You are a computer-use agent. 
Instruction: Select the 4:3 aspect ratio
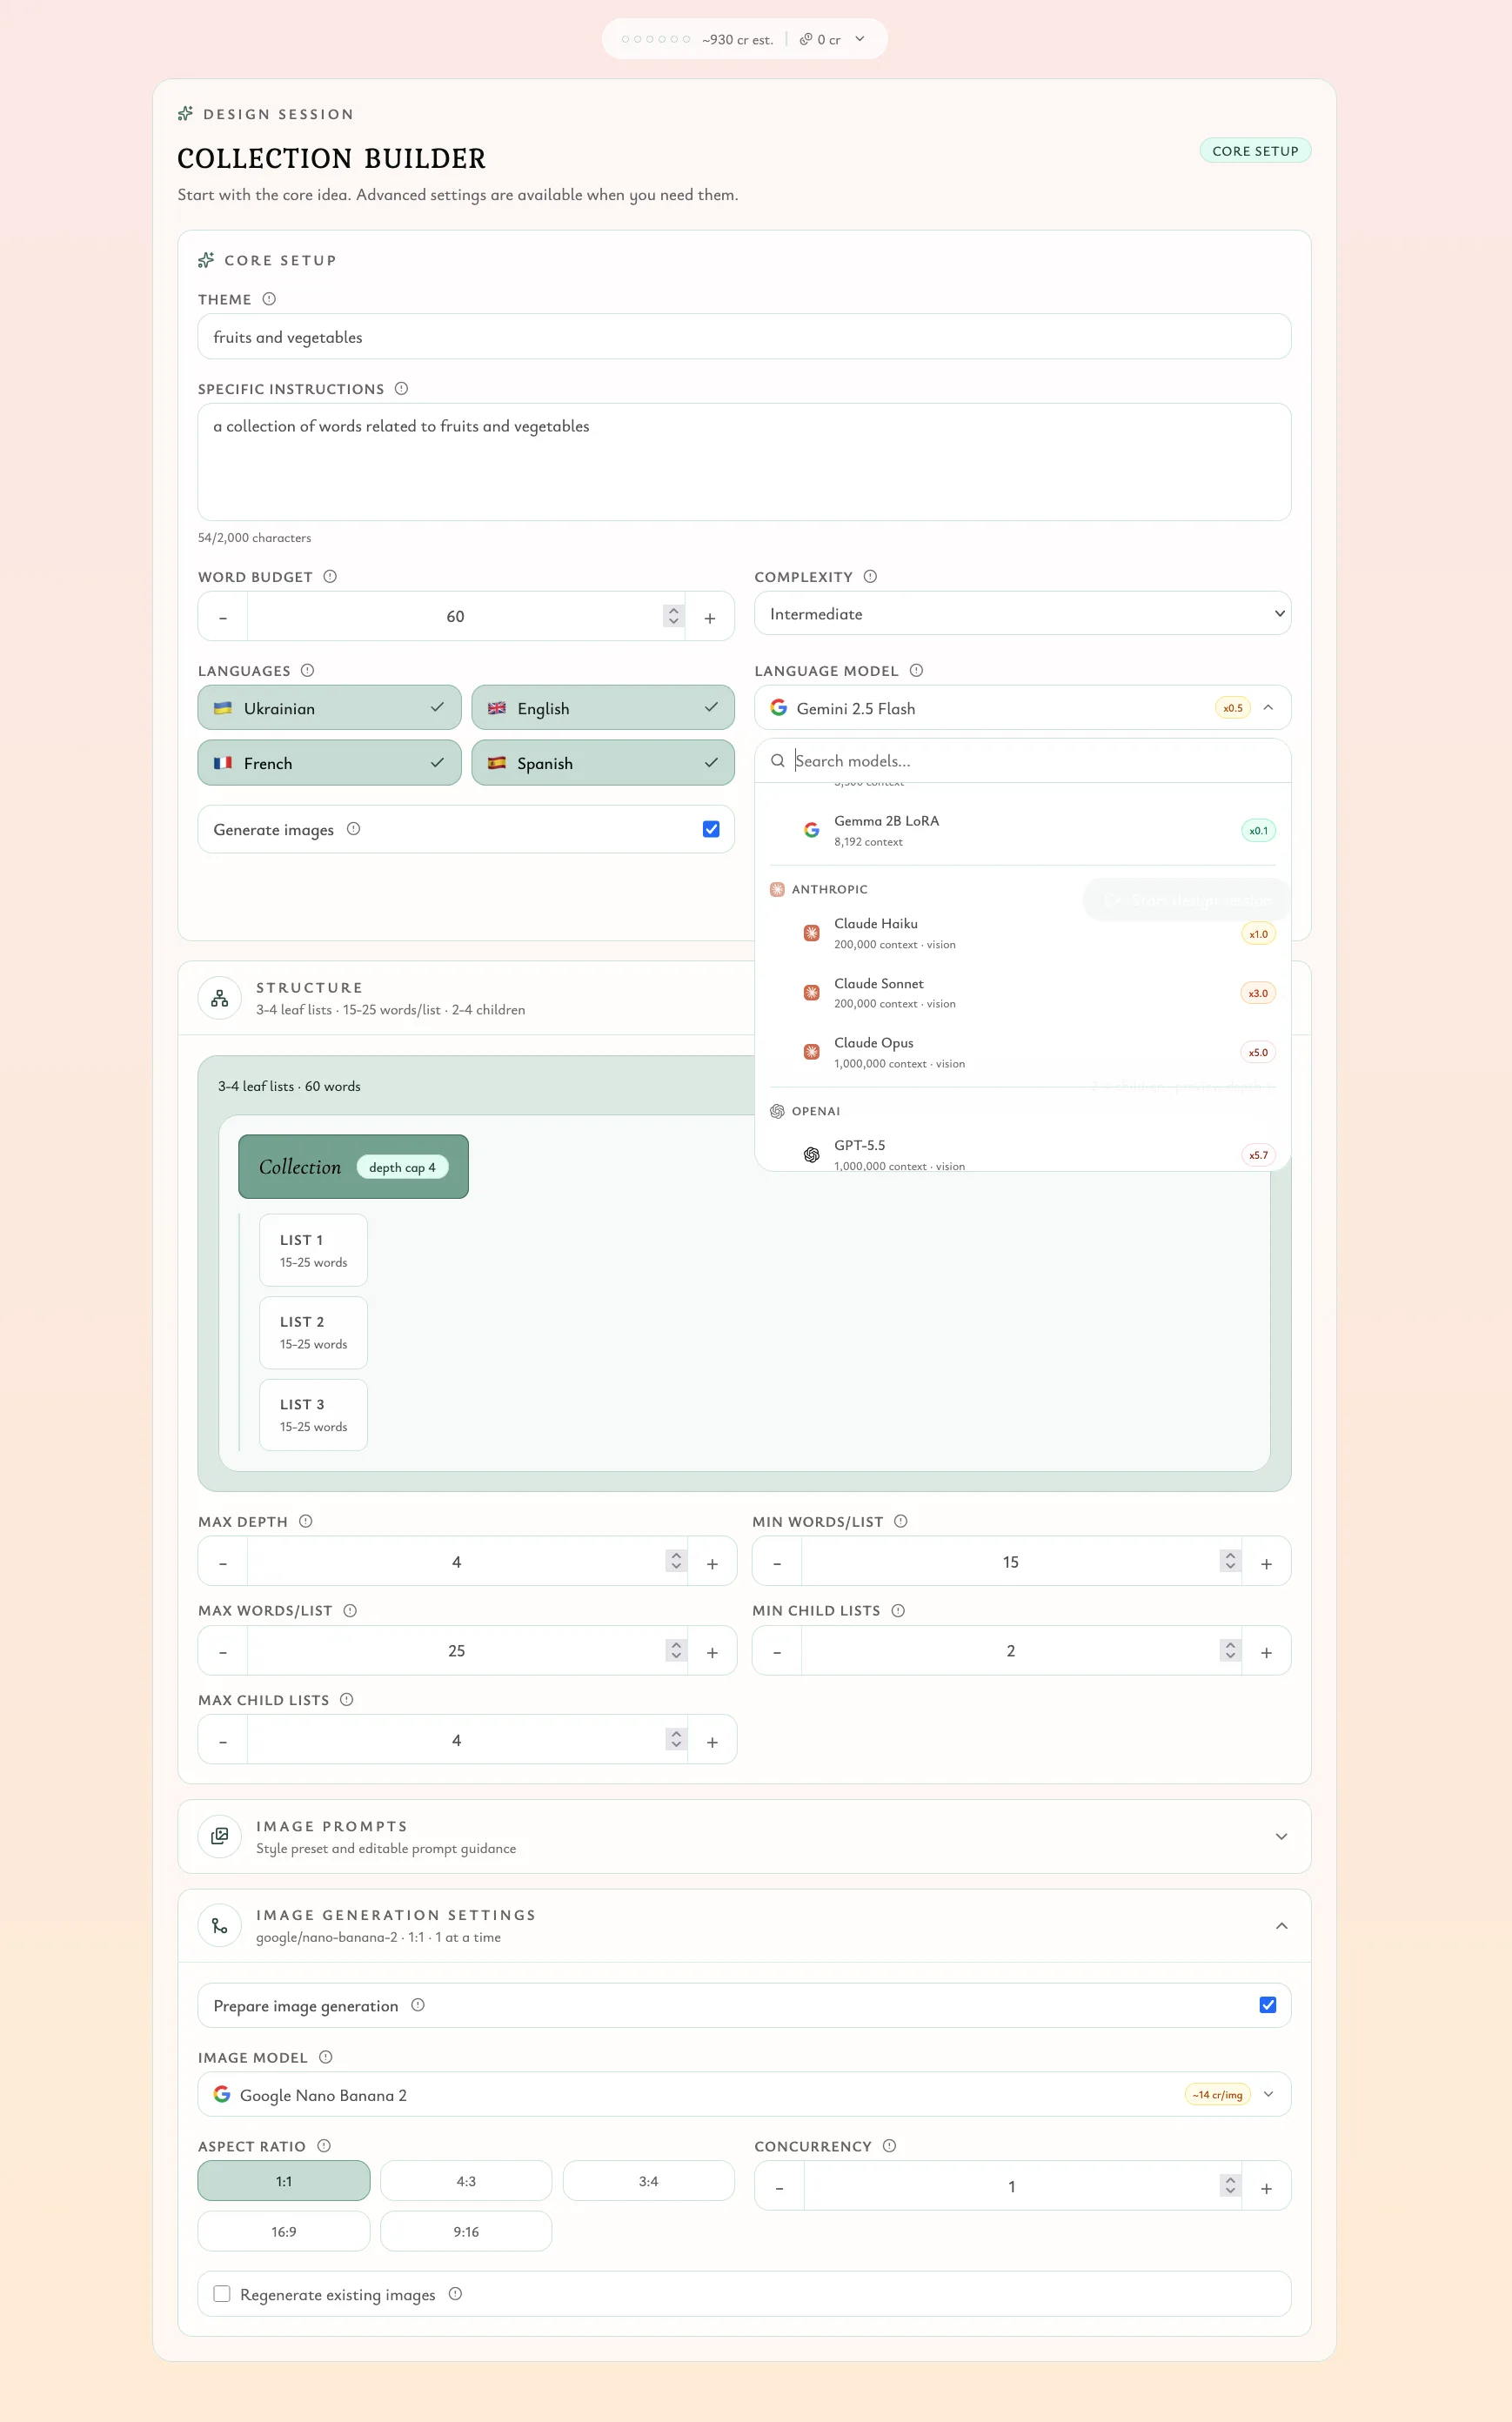click(466, 2180)
